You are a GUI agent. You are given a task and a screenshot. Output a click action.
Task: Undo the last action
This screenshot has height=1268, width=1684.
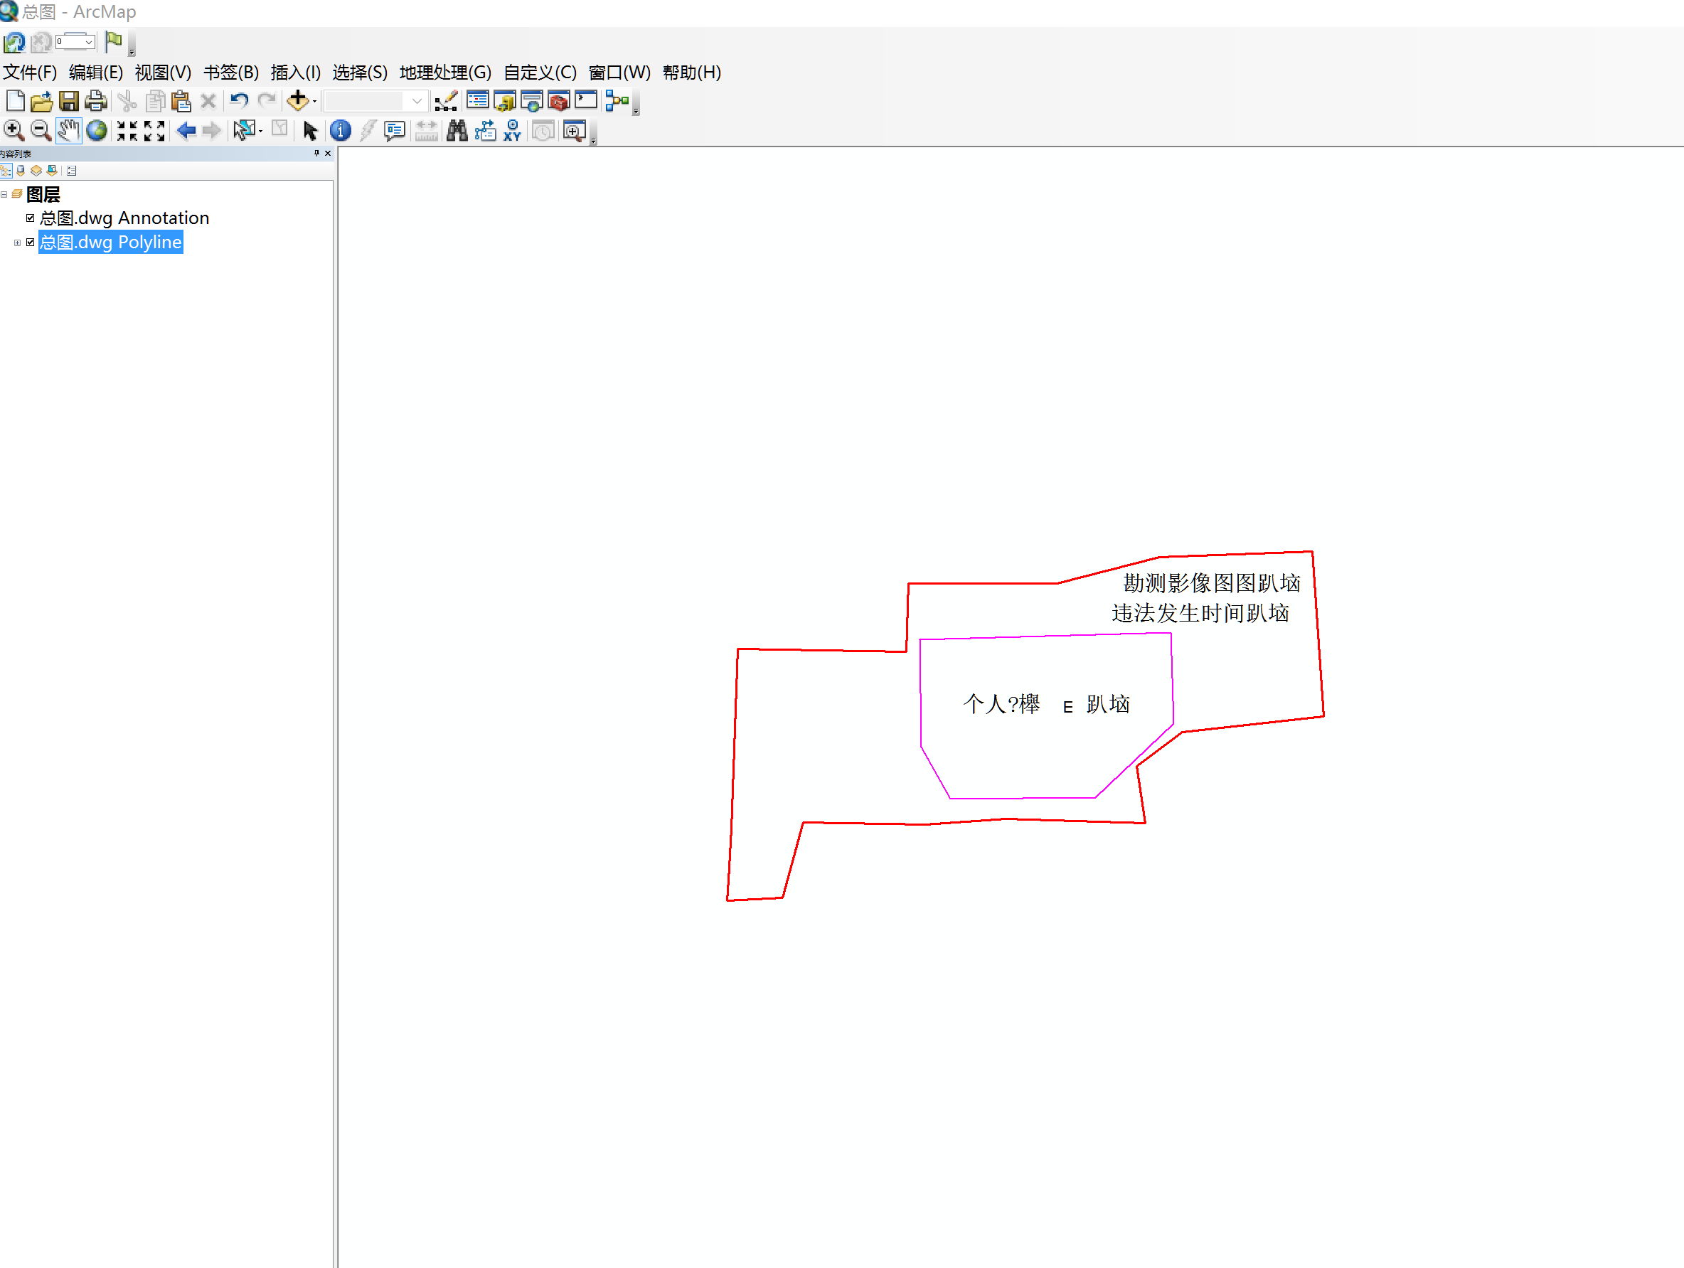coord(239,100)
